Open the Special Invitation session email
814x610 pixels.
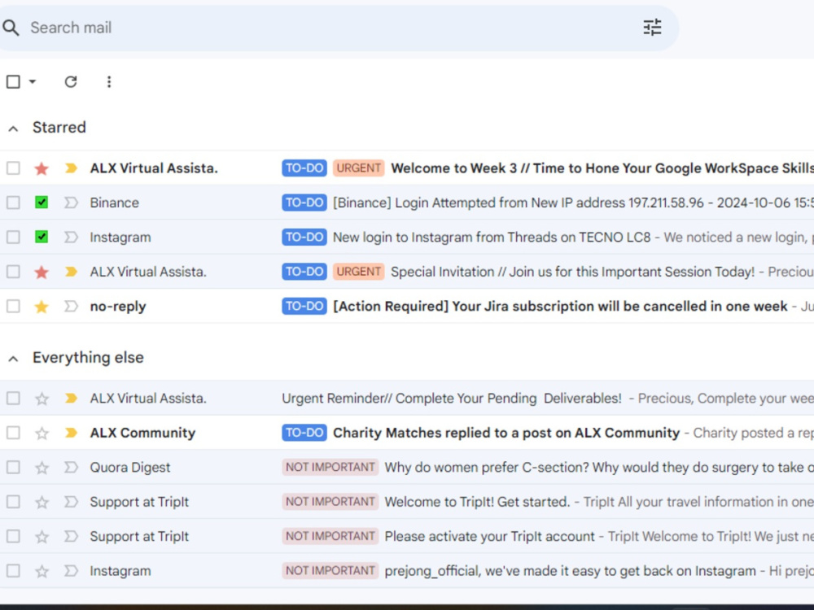(572, 272)
